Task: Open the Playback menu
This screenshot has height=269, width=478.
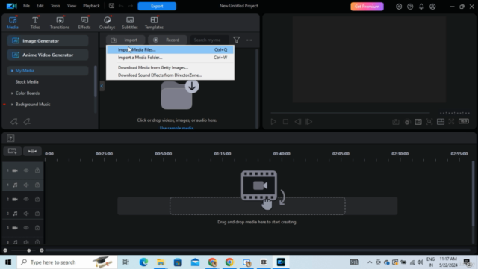Action: point(91,6)
